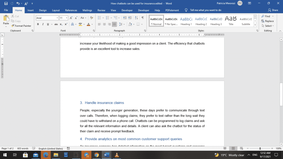Click the Replace command in Editing
The image size is (283, 159).
pos(268,21)
